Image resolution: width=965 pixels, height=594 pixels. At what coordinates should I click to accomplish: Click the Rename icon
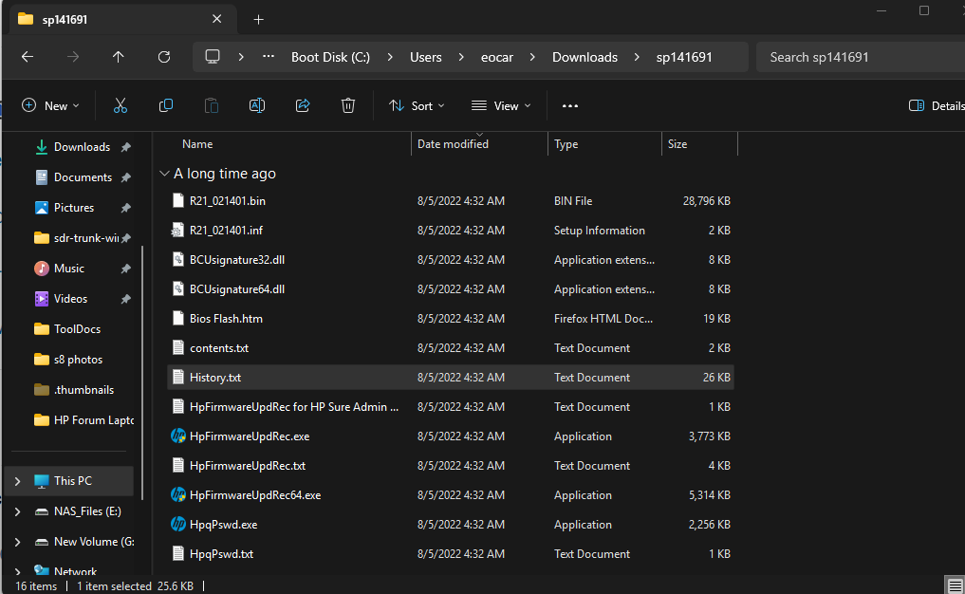(256, 105)
